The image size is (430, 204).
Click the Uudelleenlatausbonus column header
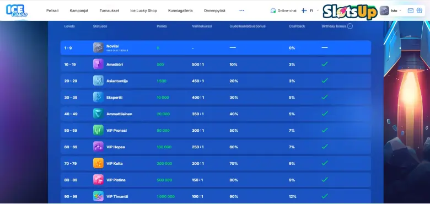[x=248, y=26]
